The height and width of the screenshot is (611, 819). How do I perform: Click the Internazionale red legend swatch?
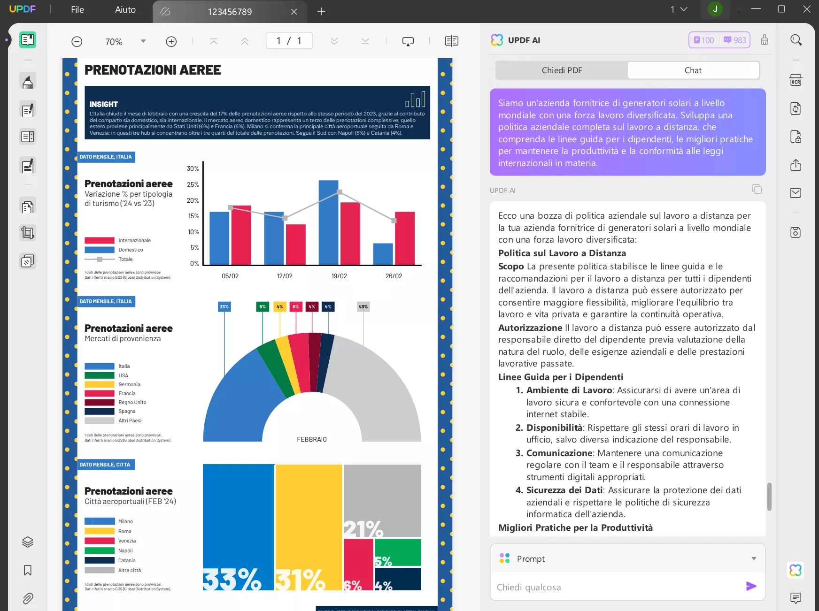click(100, 240)
